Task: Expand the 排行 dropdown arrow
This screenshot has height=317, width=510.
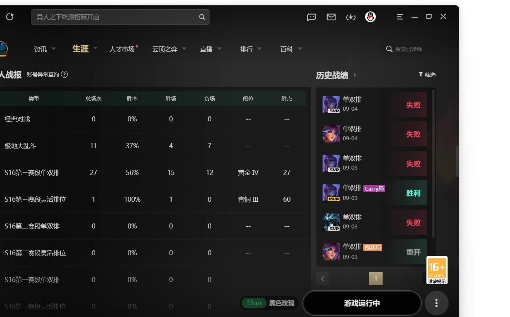Action: [x=259, y=49]
